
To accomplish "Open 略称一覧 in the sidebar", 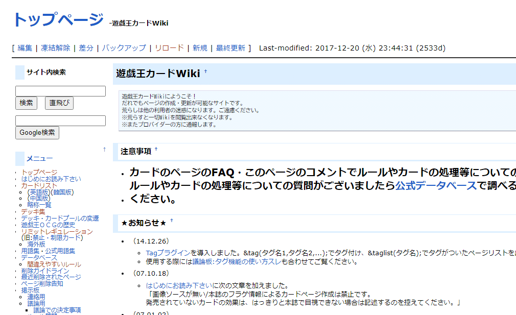I will (39, 205).
